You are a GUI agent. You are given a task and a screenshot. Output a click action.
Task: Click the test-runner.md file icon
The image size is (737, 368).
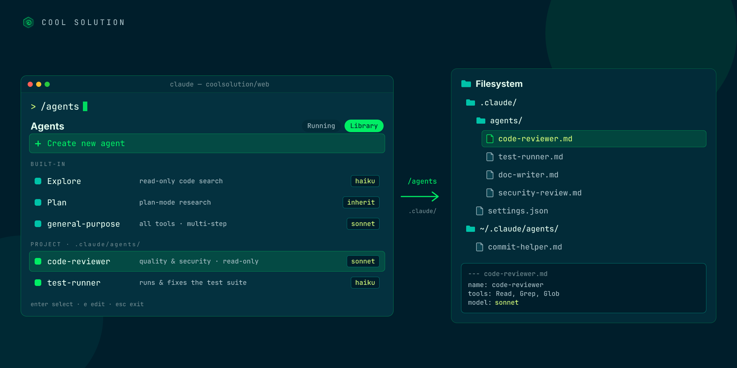(490, 157)
